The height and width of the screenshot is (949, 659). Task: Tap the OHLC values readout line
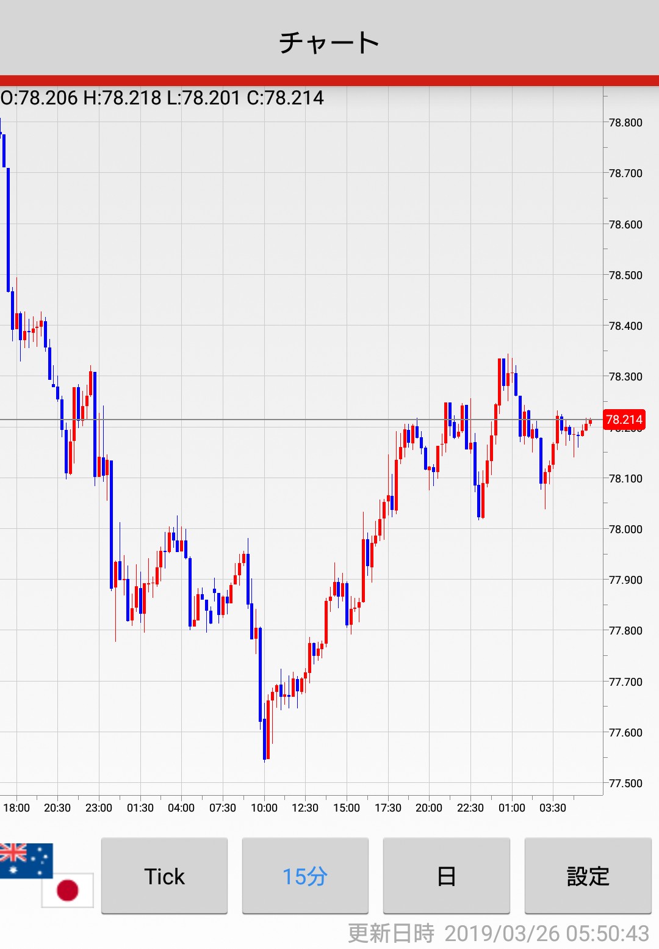pyautogui.click(x=162, y=98)
